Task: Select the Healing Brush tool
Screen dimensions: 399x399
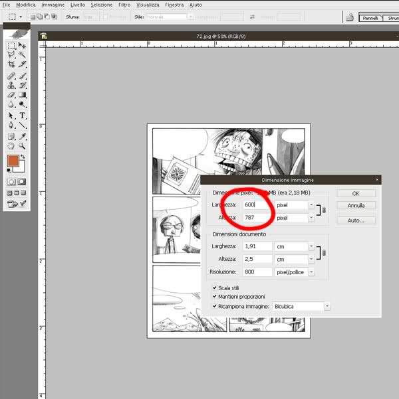Action: tap(11, 76)
